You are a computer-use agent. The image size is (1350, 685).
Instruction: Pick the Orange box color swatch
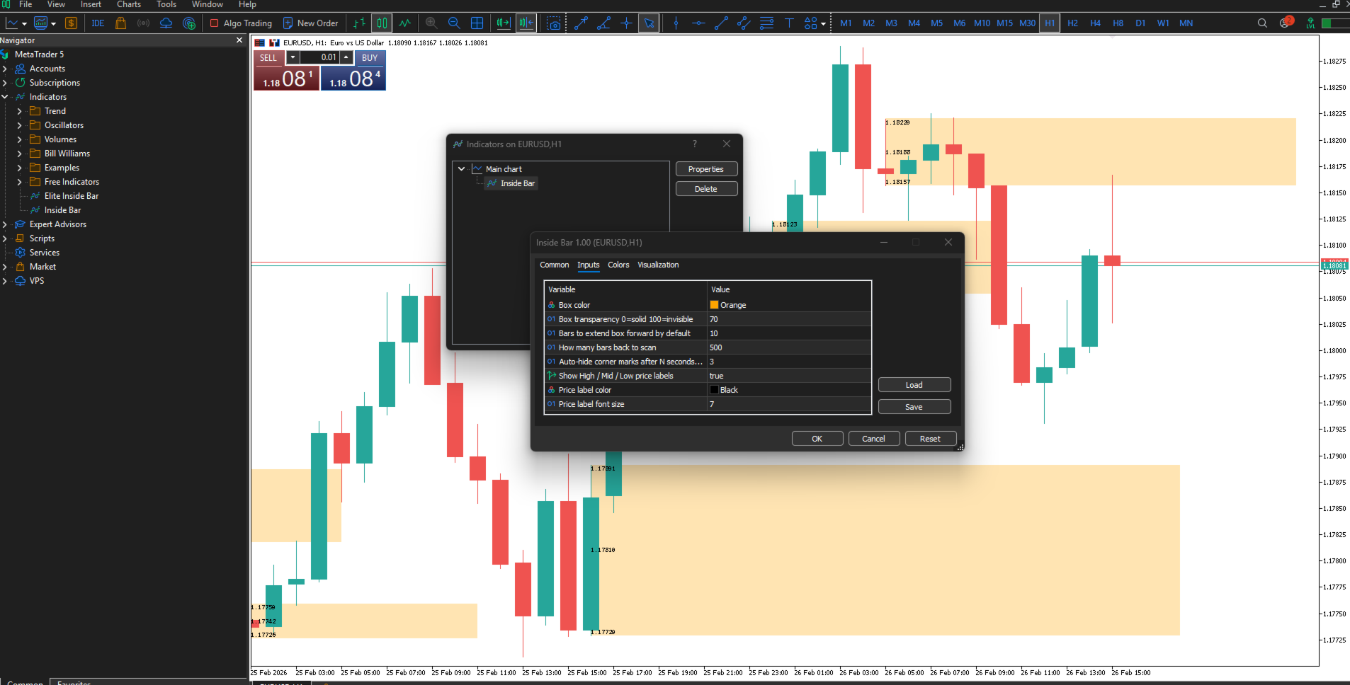click(714, 305)
